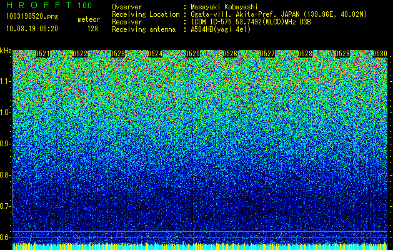
Task: Click the antenna A504HB(yagi 4el) text
Action: (221, 29)
